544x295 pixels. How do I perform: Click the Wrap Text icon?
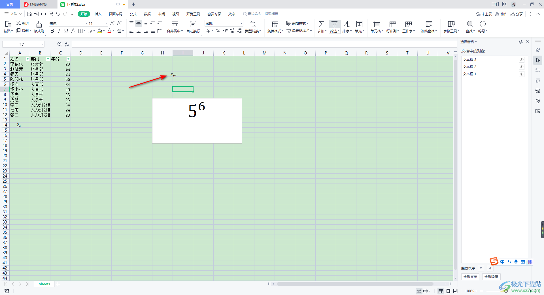(193, 24)
